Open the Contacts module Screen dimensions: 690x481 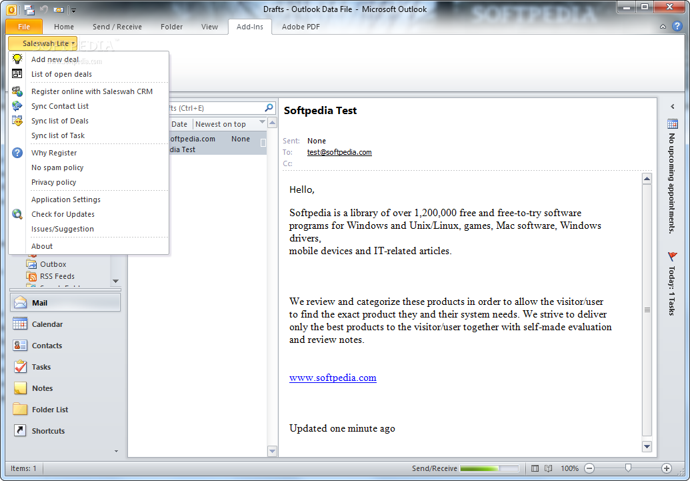coord(65,346)
